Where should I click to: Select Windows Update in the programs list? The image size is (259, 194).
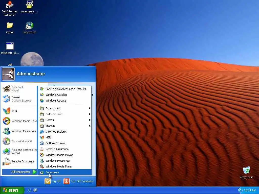click(x=65, y=101)
